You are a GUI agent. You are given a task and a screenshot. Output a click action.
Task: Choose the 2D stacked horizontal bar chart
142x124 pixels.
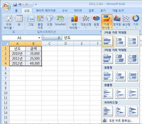click(x=120, y=41)
